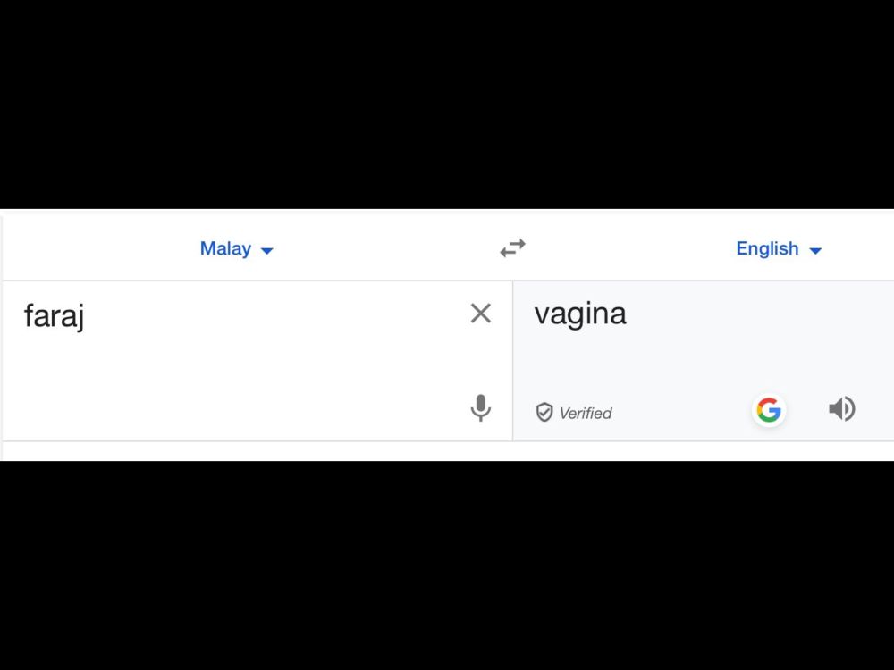Click the blue chevron beside English
894x670 pixels.
tap(814, 250)
